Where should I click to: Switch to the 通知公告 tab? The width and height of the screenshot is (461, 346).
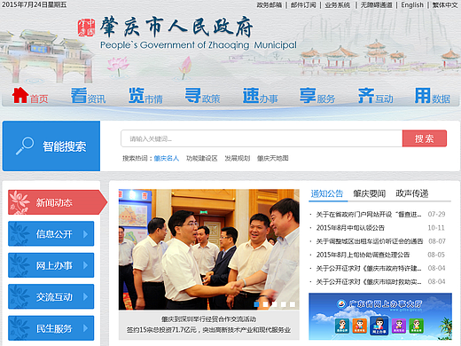327,193
